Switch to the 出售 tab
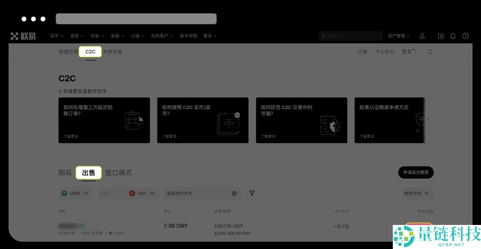The width and height of the screenshot is (481, 249). click(x=89, y=173)
